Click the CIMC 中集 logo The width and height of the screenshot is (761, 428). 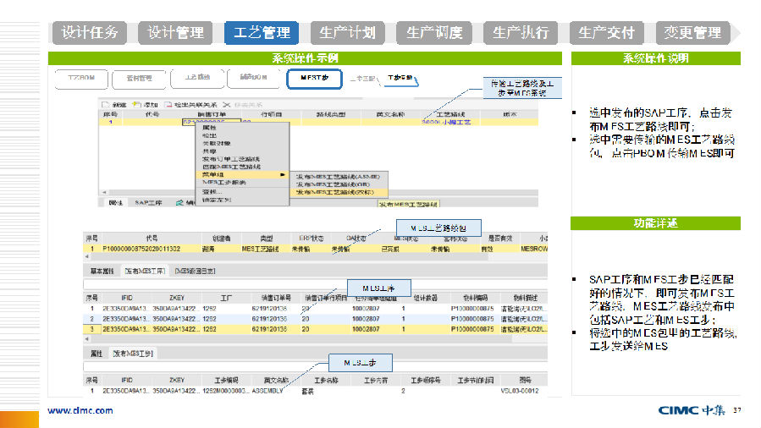pyautogui.click(x=691, y=411)
